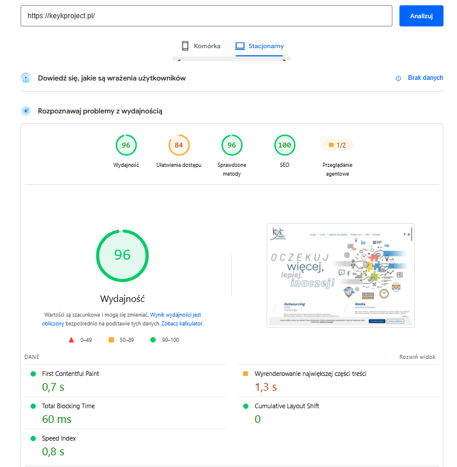Open the Ułatwienia dostępu 84 score gauge
Viewport: 457px width, 467px height.
(179, 145)
